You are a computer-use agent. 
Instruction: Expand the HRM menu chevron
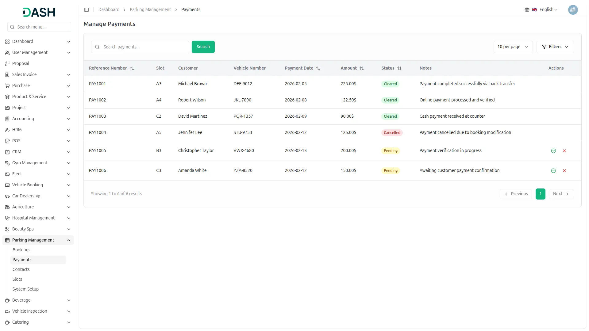tap(69, 130)
